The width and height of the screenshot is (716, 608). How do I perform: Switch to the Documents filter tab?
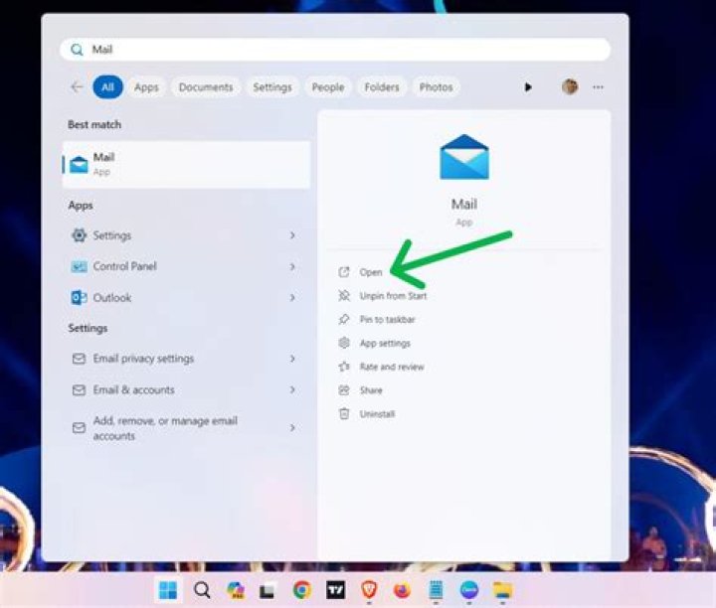[206, 87]
